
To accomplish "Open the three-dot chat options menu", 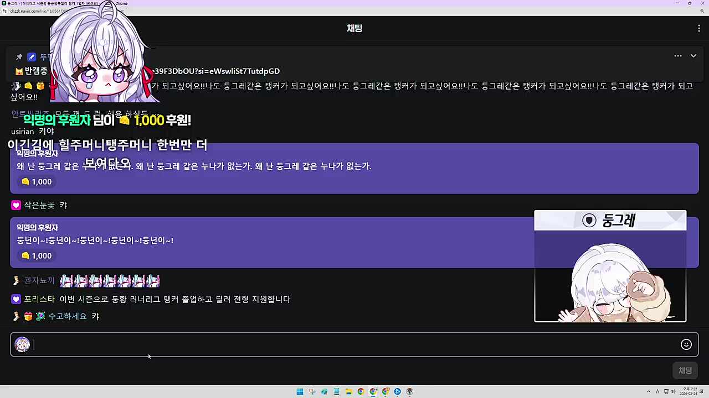I will click(678, 56).
